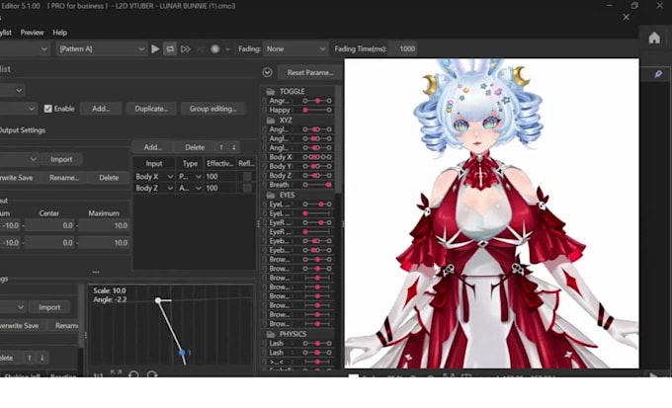Click the Group editing... button

pos(213,109)
